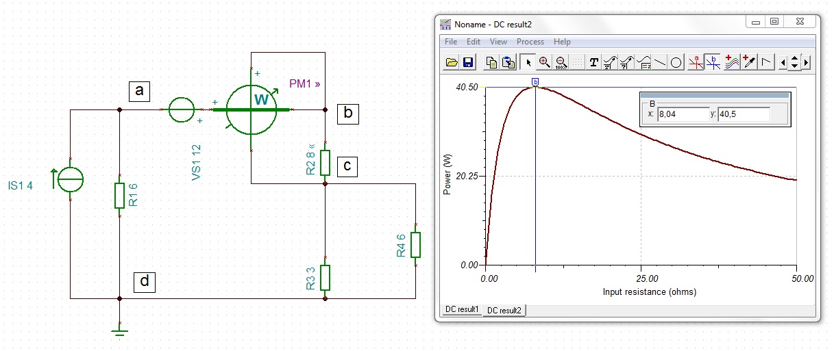Viewport: 834px width, 351px height.
Task: Click the cursor B y value field
Action: [744, 114]
